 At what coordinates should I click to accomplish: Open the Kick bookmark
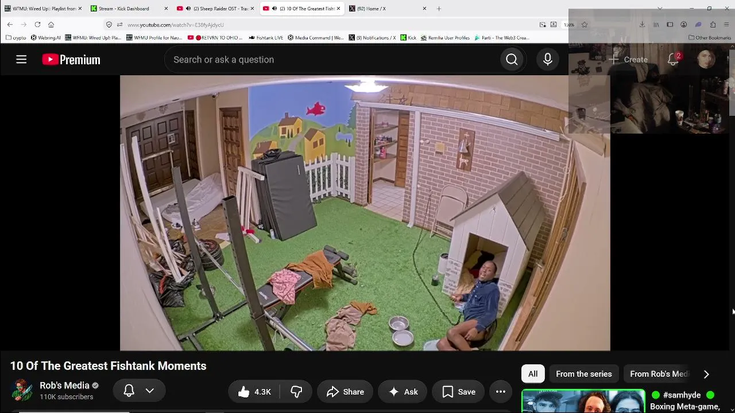click(408, 38)
